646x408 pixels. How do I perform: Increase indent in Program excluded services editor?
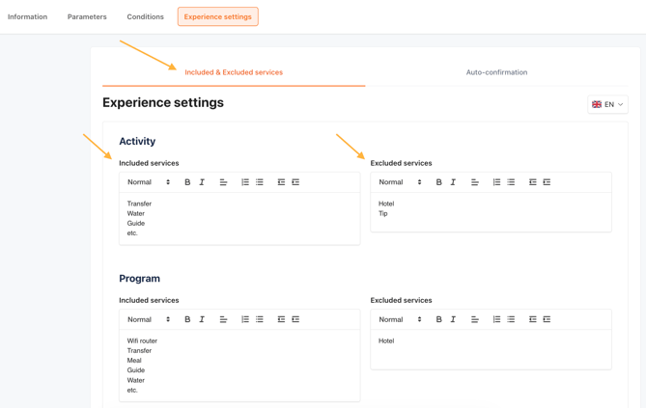coord(547,319)
